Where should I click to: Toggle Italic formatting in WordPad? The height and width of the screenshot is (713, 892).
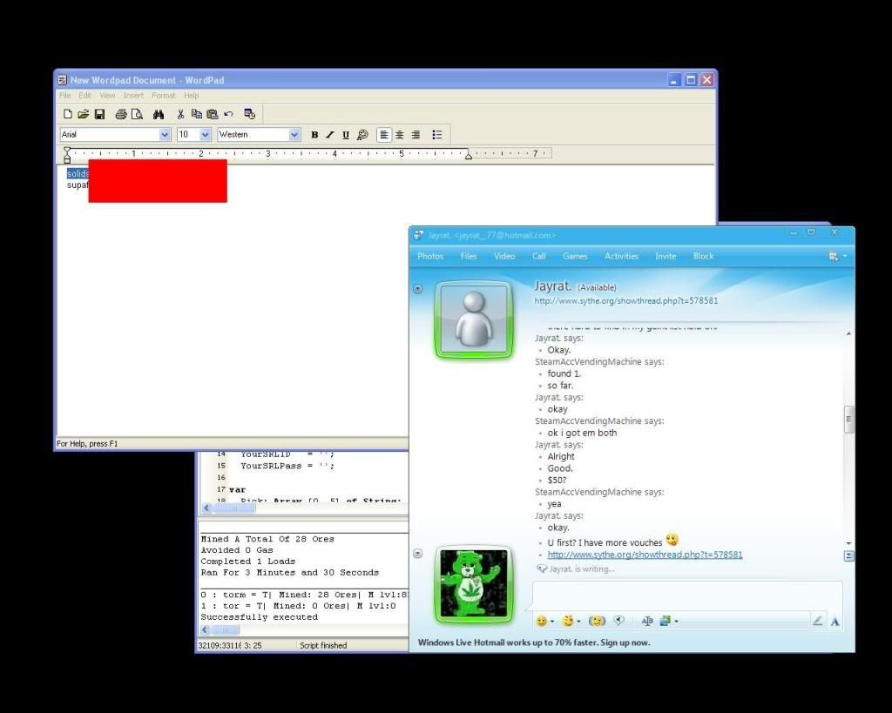(x=330, y=135)
